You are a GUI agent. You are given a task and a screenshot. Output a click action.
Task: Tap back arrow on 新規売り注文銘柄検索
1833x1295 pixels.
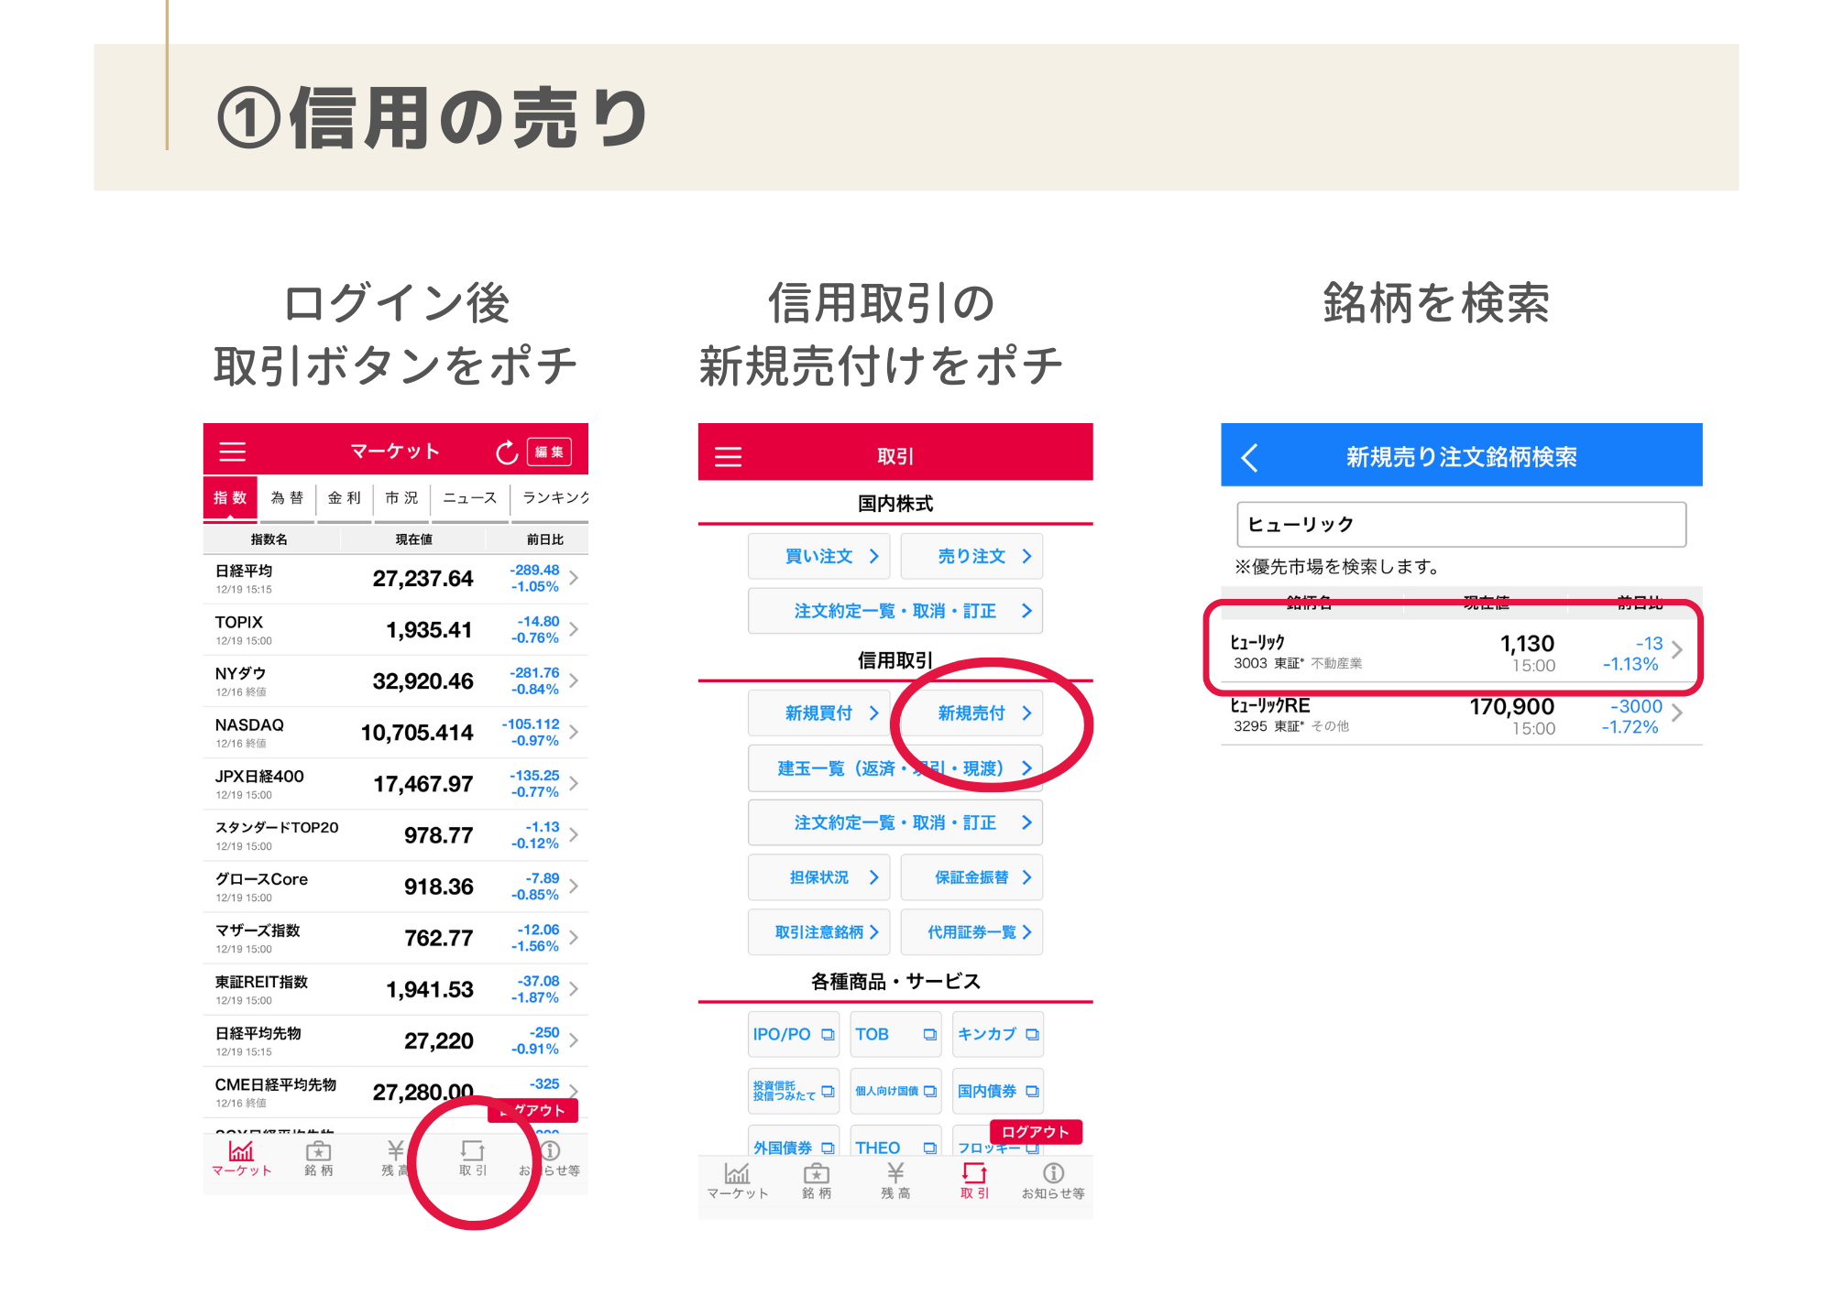pos(1249,457)
